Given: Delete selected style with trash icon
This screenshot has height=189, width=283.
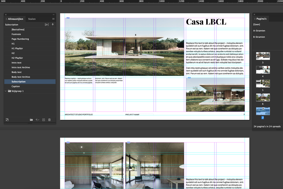Looking at the screenshot, I should click(49, 120).
